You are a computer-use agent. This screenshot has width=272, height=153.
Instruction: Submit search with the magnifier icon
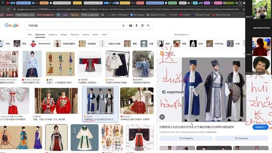(148, 25)
